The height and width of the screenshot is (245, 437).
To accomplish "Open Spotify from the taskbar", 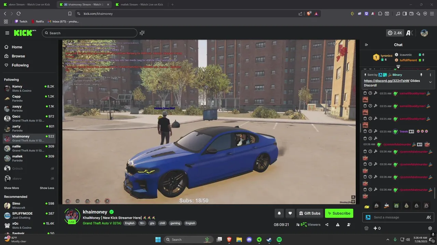I will pos(279,240).
